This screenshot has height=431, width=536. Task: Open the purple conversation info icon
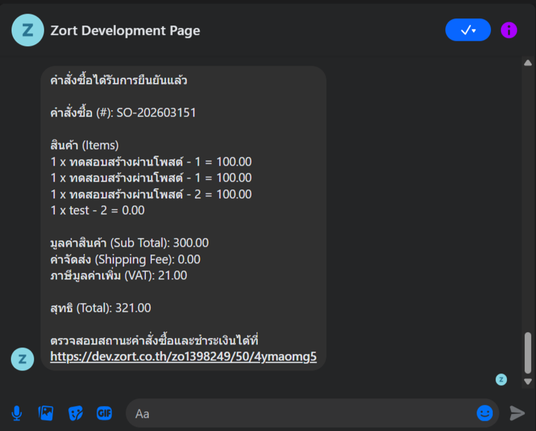click(509, 30)
